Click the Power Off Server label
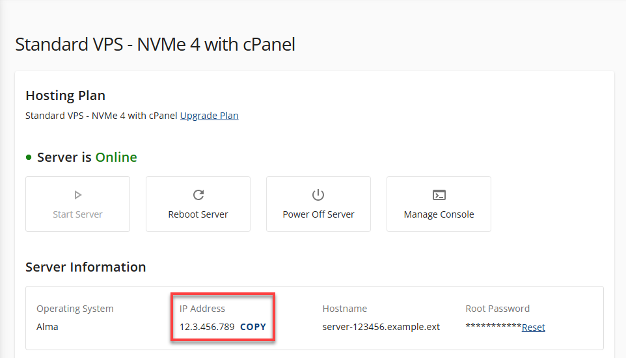This screenshot has height=358, width=626. pyautogui.click(x=318, y=214)
